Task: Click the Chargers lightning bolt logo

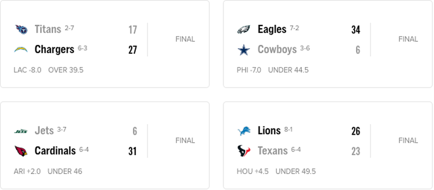Action: [x=21, y=50]
